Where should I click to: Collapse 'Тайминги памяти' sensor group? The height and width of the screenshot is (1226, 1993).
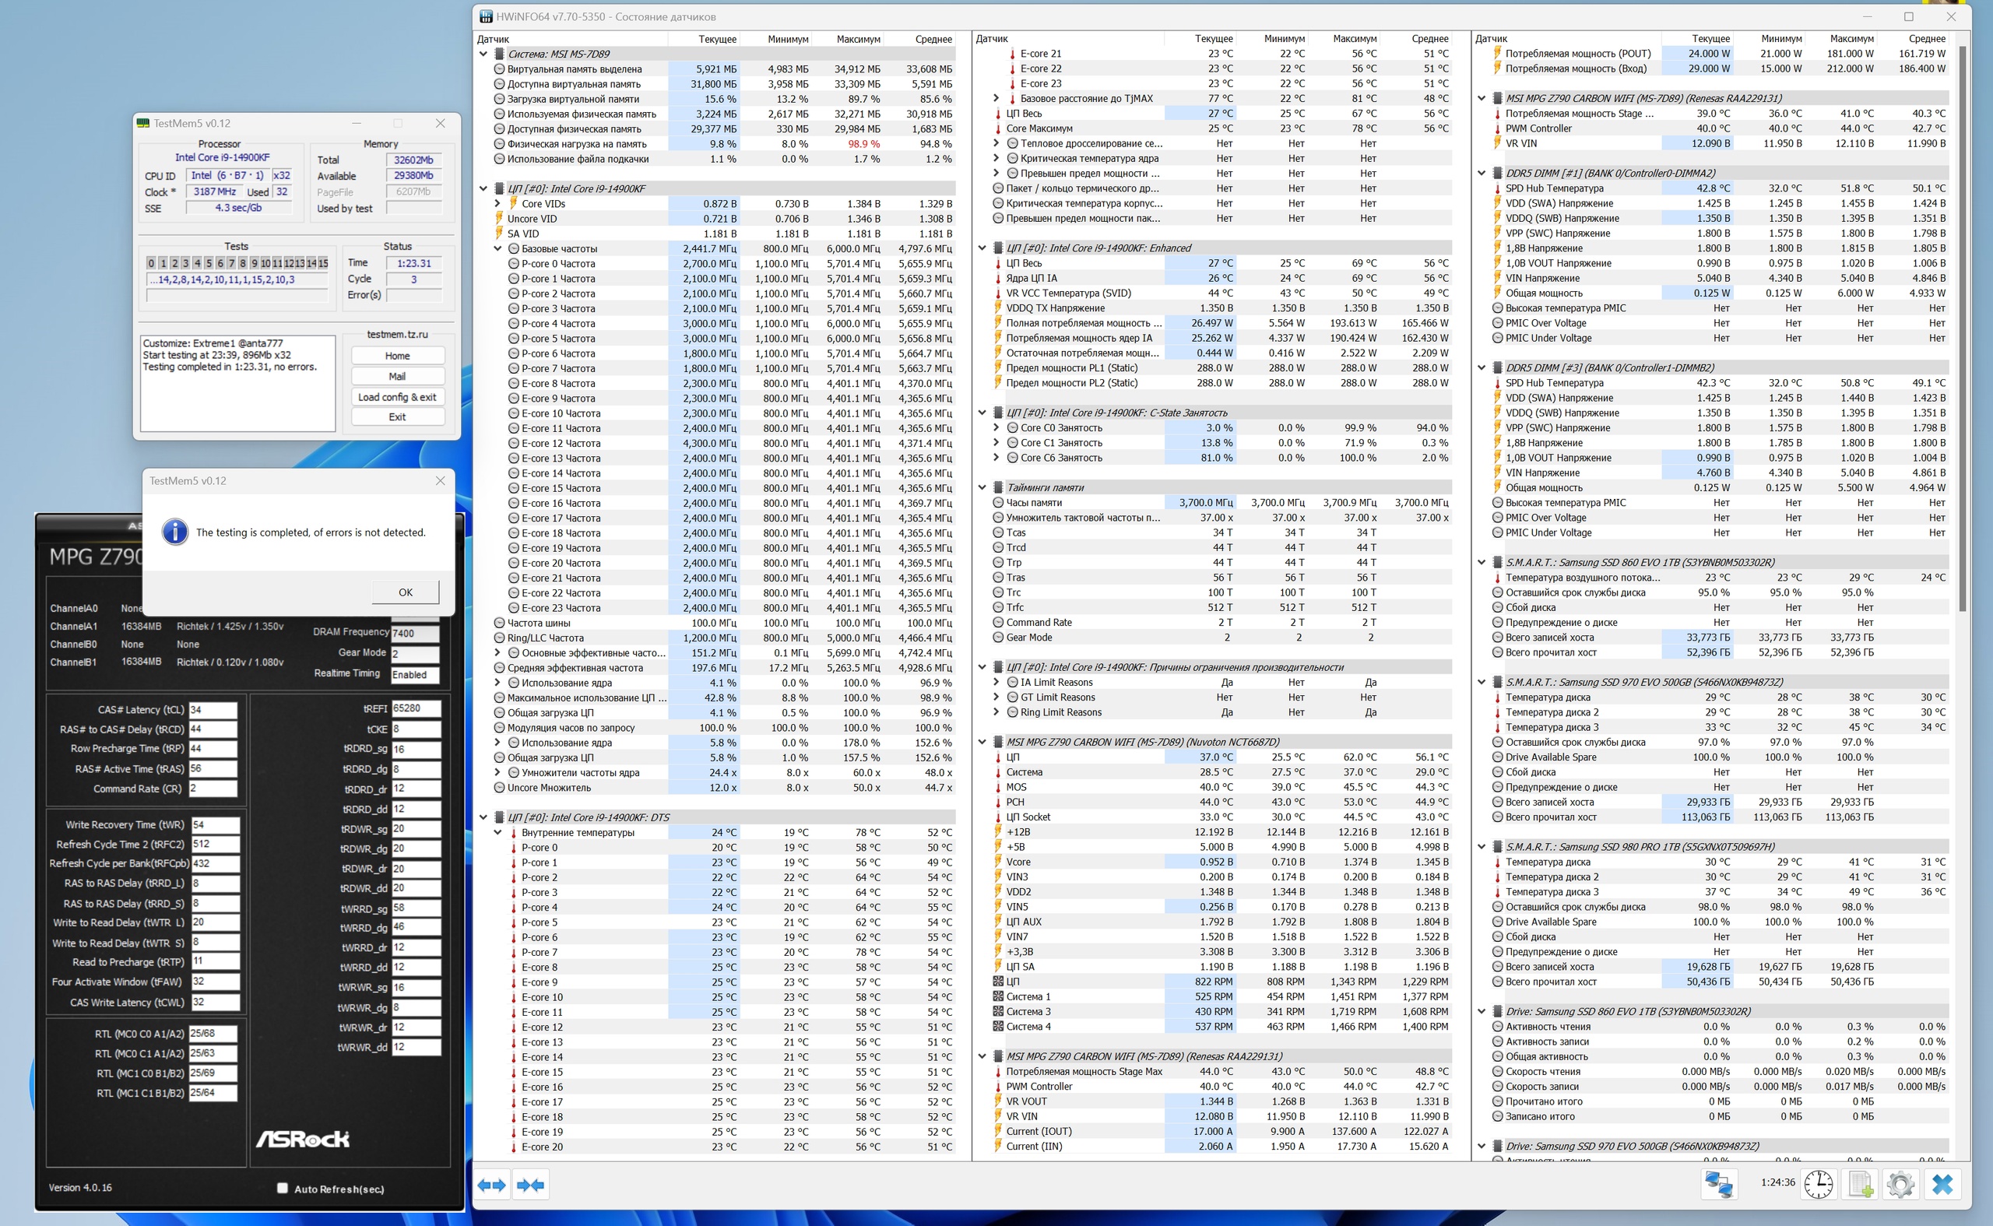coord(982,487)
